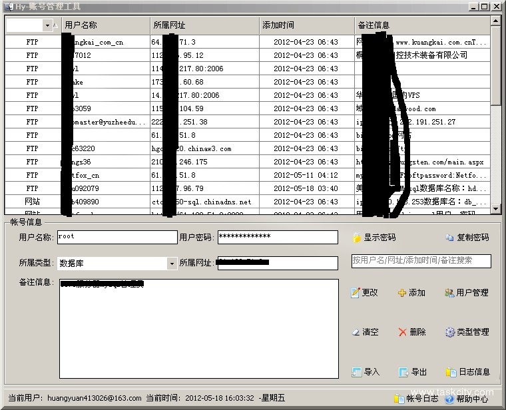Sort by 用户名称 column header

coord(81,25)
